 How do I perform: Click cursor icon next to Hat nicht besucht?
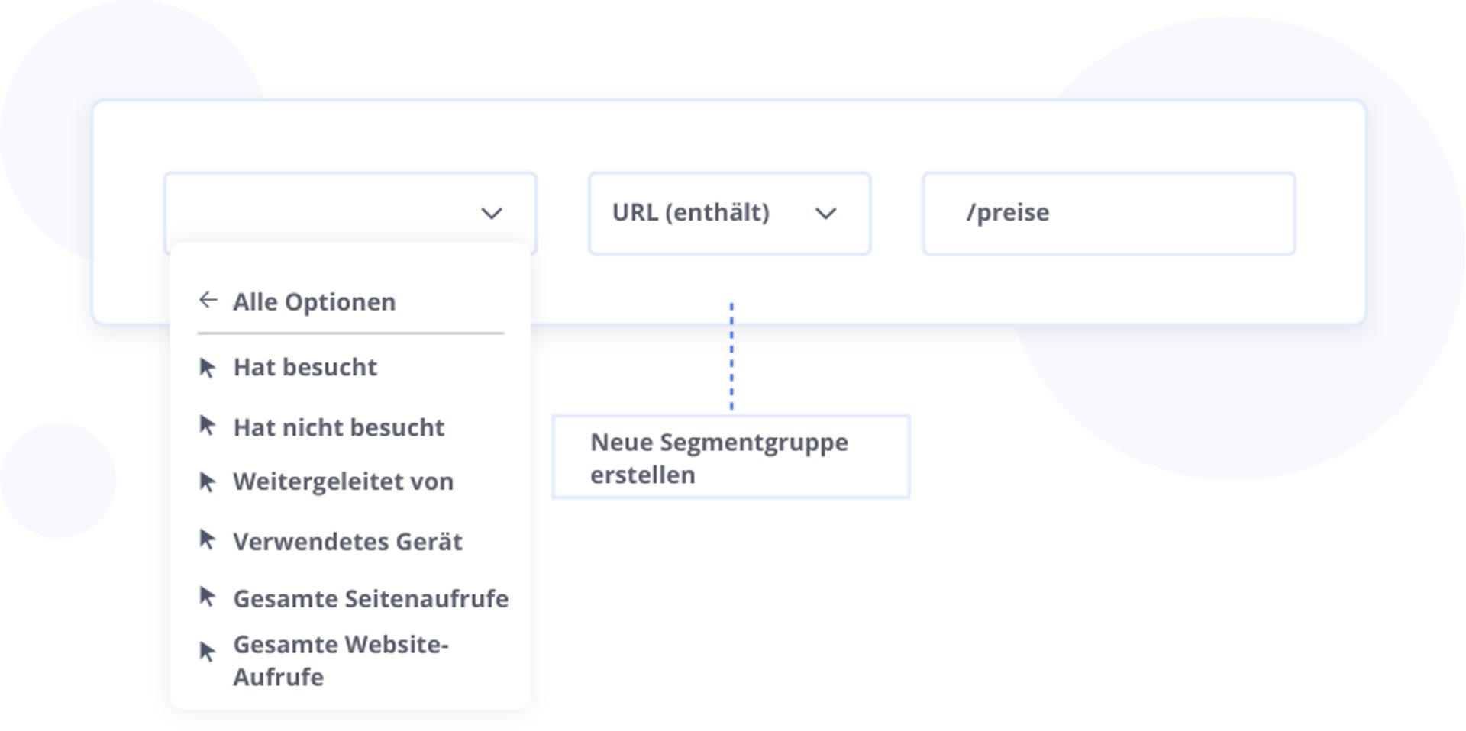pyautogui.click(x=207, y=426)
